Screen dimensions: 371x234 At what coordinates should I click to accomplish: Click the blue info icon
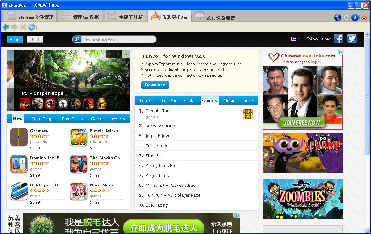[x=355, y=18]
